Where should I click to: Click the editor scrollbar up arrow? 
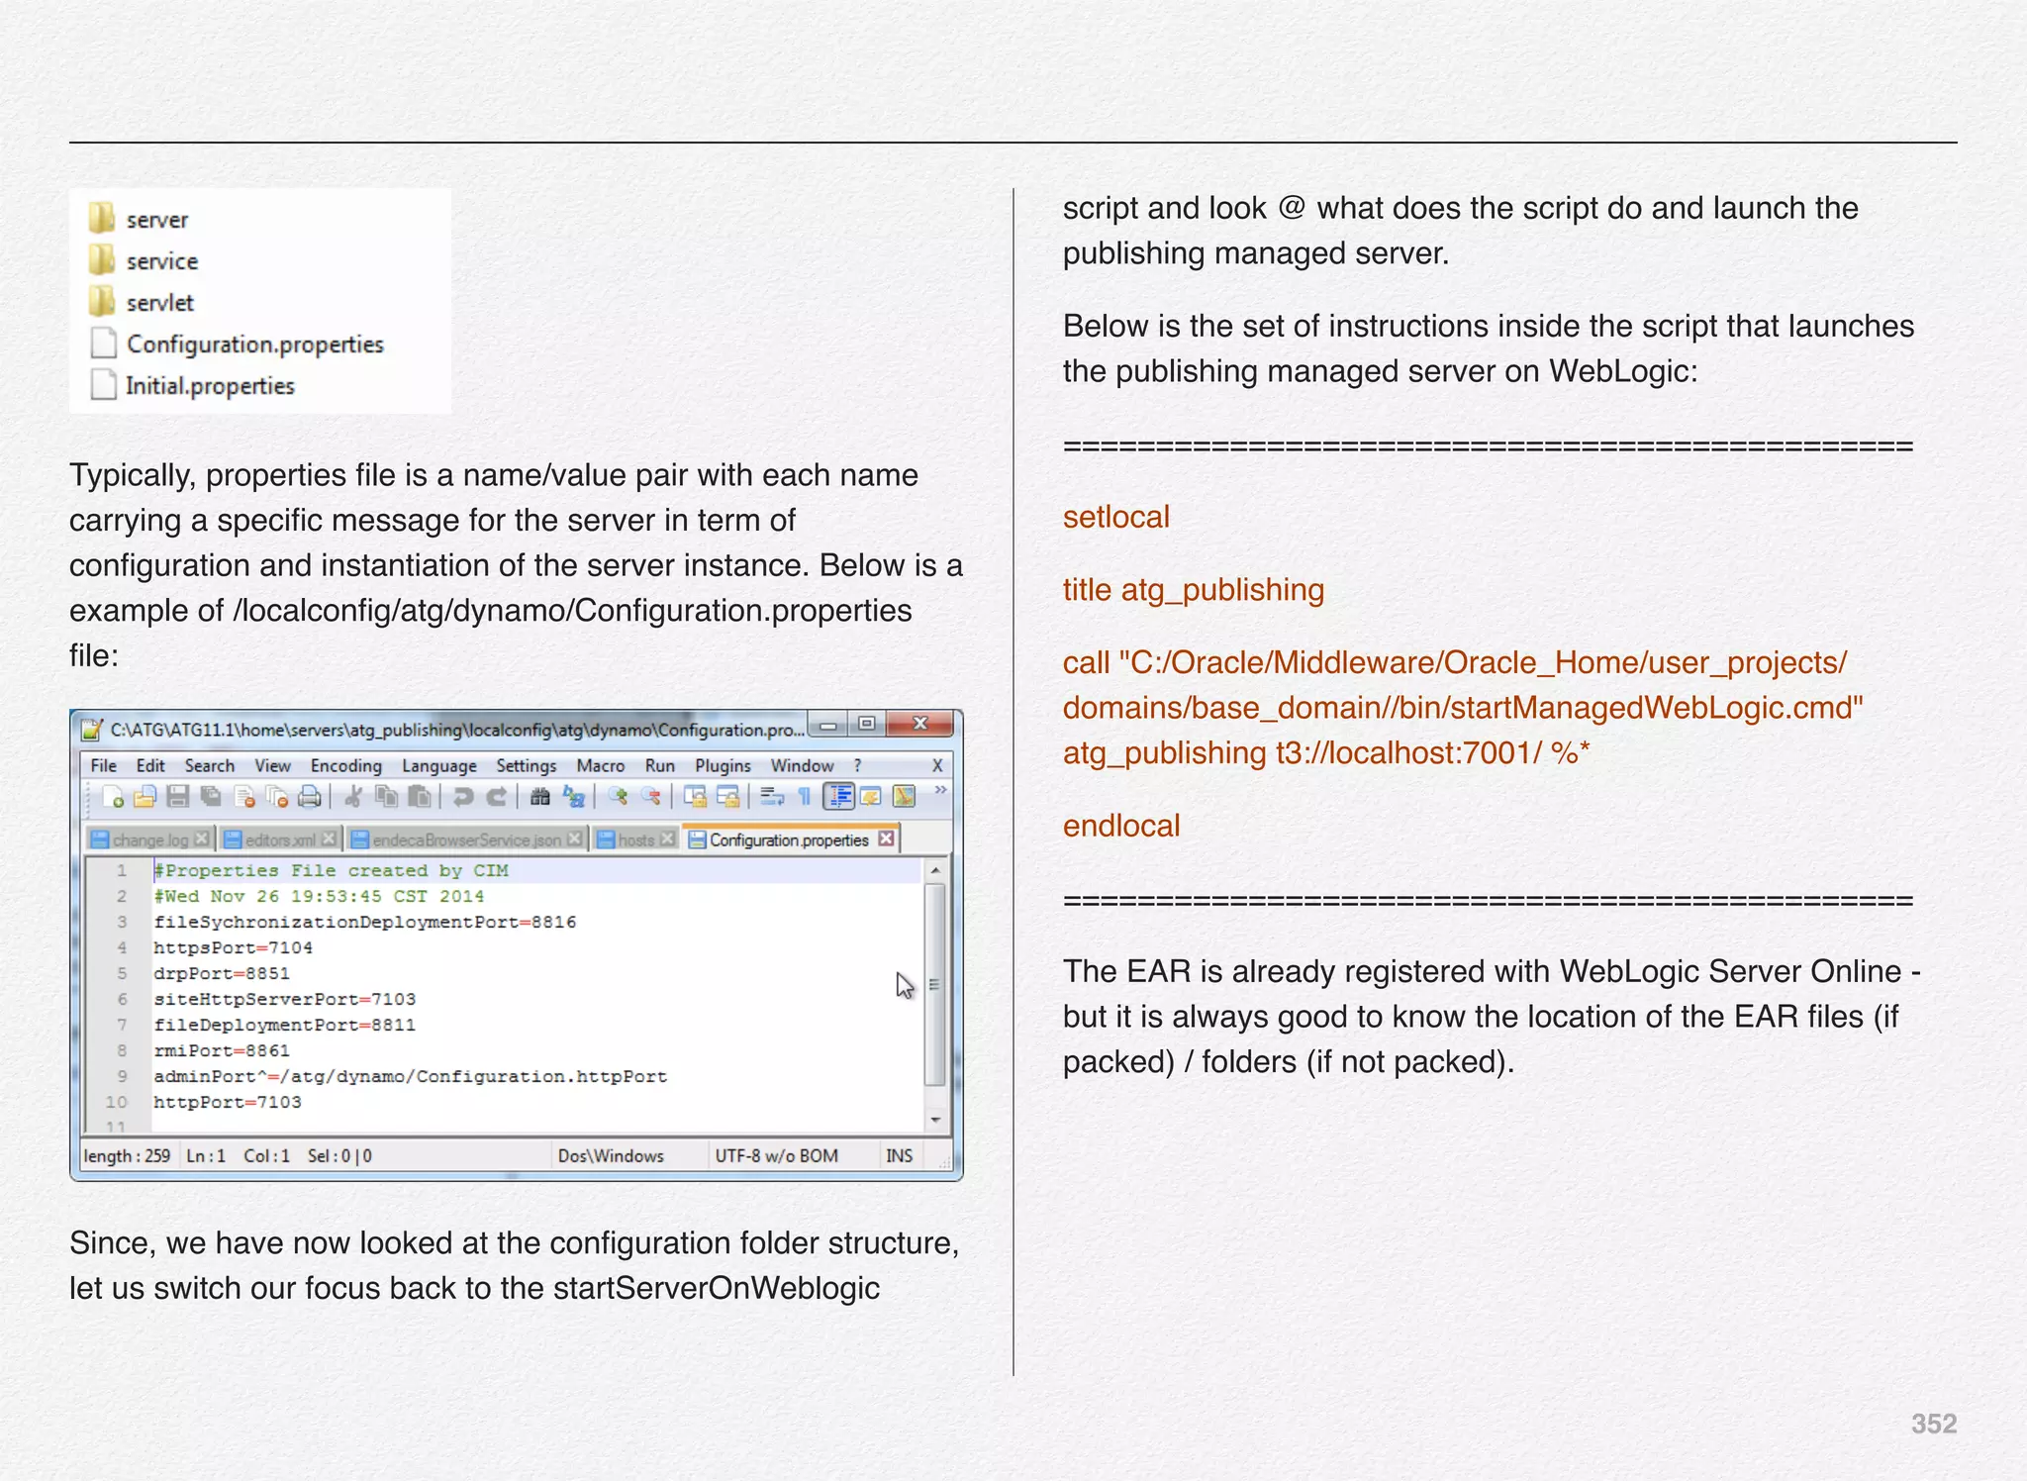[x=935, y=869]
